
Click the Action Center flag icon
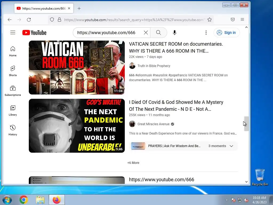[233, 200]
